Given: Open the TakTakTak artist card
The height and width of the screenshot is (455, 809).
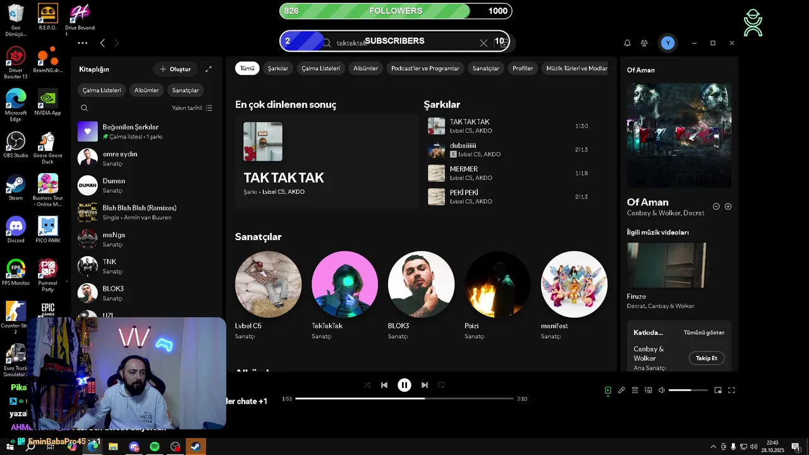Looking at the screenshot, I should point(344,296).
